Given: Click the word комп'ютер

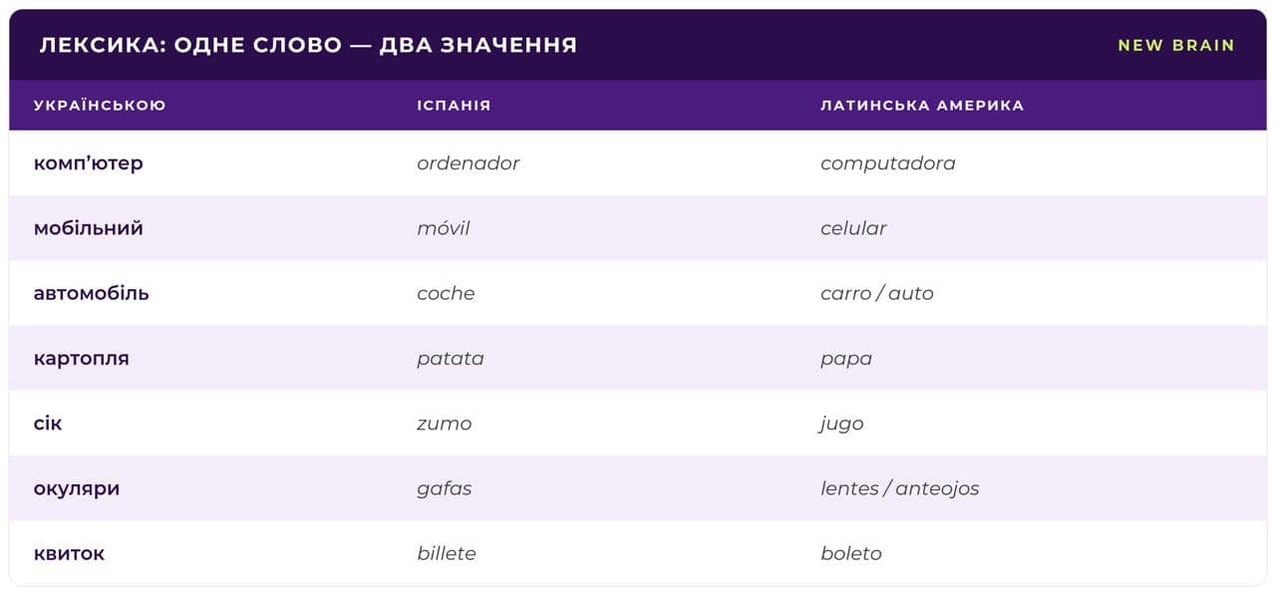Looking at the screenshot, I should pos(89,163).
